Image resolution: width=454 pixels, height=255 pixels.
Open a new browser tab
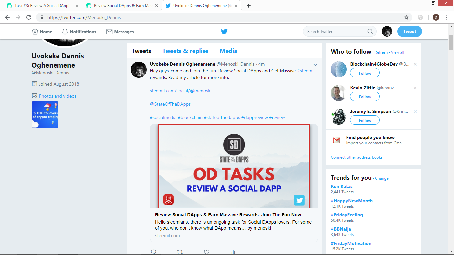click(249, 6)
